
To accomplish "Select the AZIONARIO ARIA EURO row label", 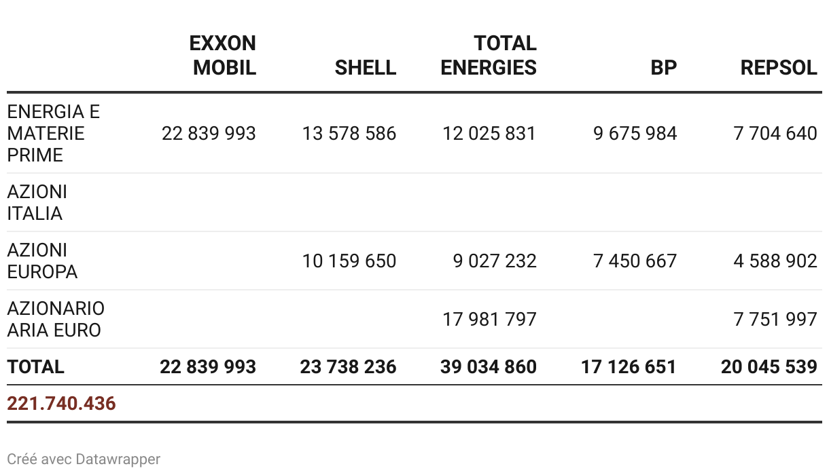I will pos(56,319).
